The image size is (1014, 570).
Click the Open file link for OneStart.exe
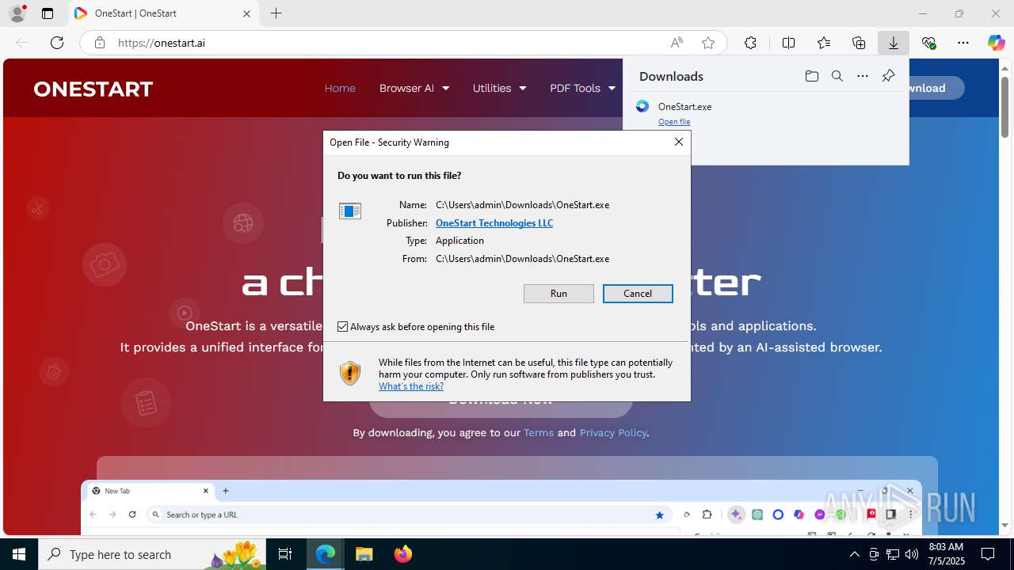[x=674, y=121]
